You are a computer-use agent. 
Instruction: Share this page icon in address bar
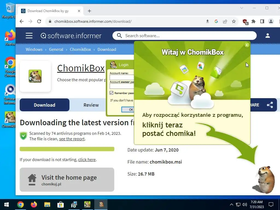(x=225, y=21)
